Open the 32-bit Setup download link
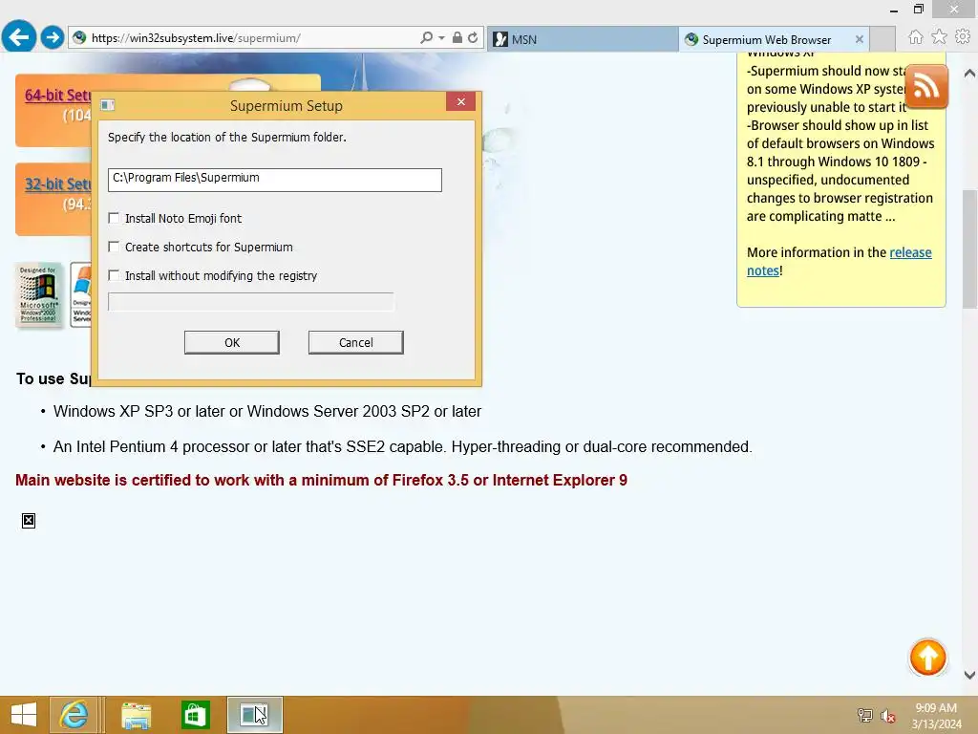The image size is (978, 734). tap(57, 184)
